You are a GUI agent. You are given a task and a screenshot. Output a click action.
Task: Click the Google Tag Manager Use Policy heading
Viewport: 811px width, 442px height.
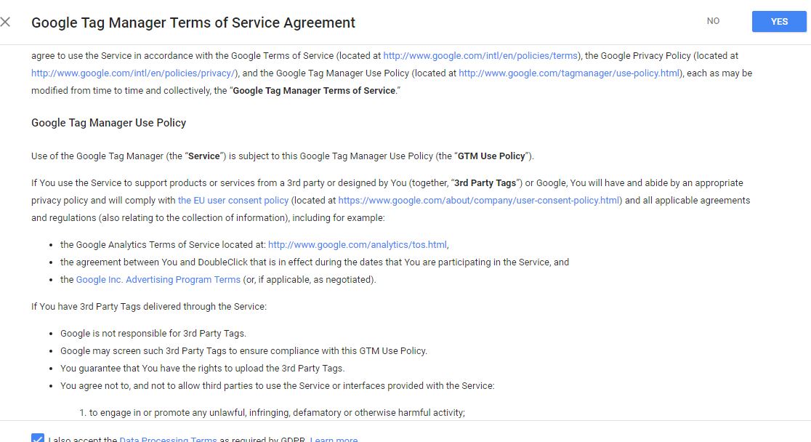[x=108, y=123]
